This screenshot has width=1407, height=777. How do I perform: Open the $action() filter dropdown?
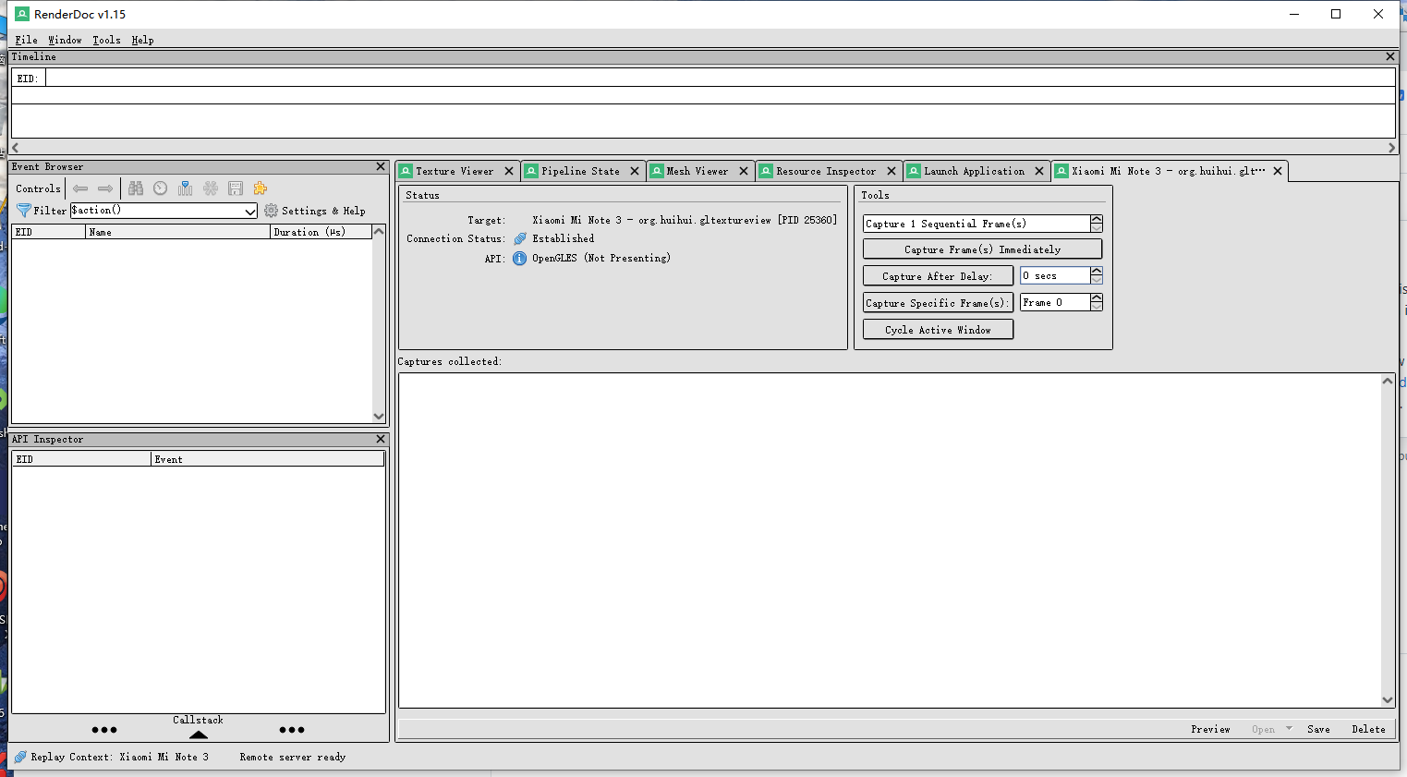(251, 211)
